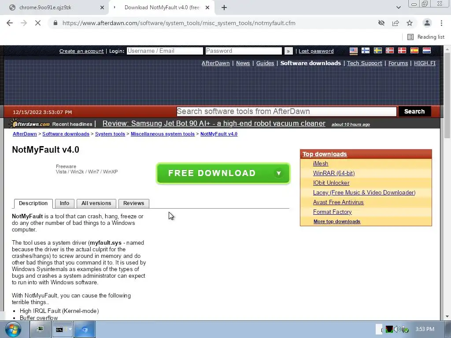Select Software downloads in the nav bar
The image size is (451, 338).
point(311,63)
